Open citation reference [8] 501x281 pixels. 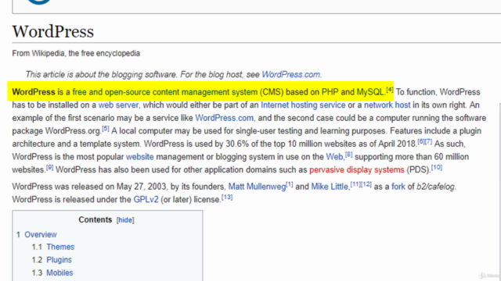[348, 155]
